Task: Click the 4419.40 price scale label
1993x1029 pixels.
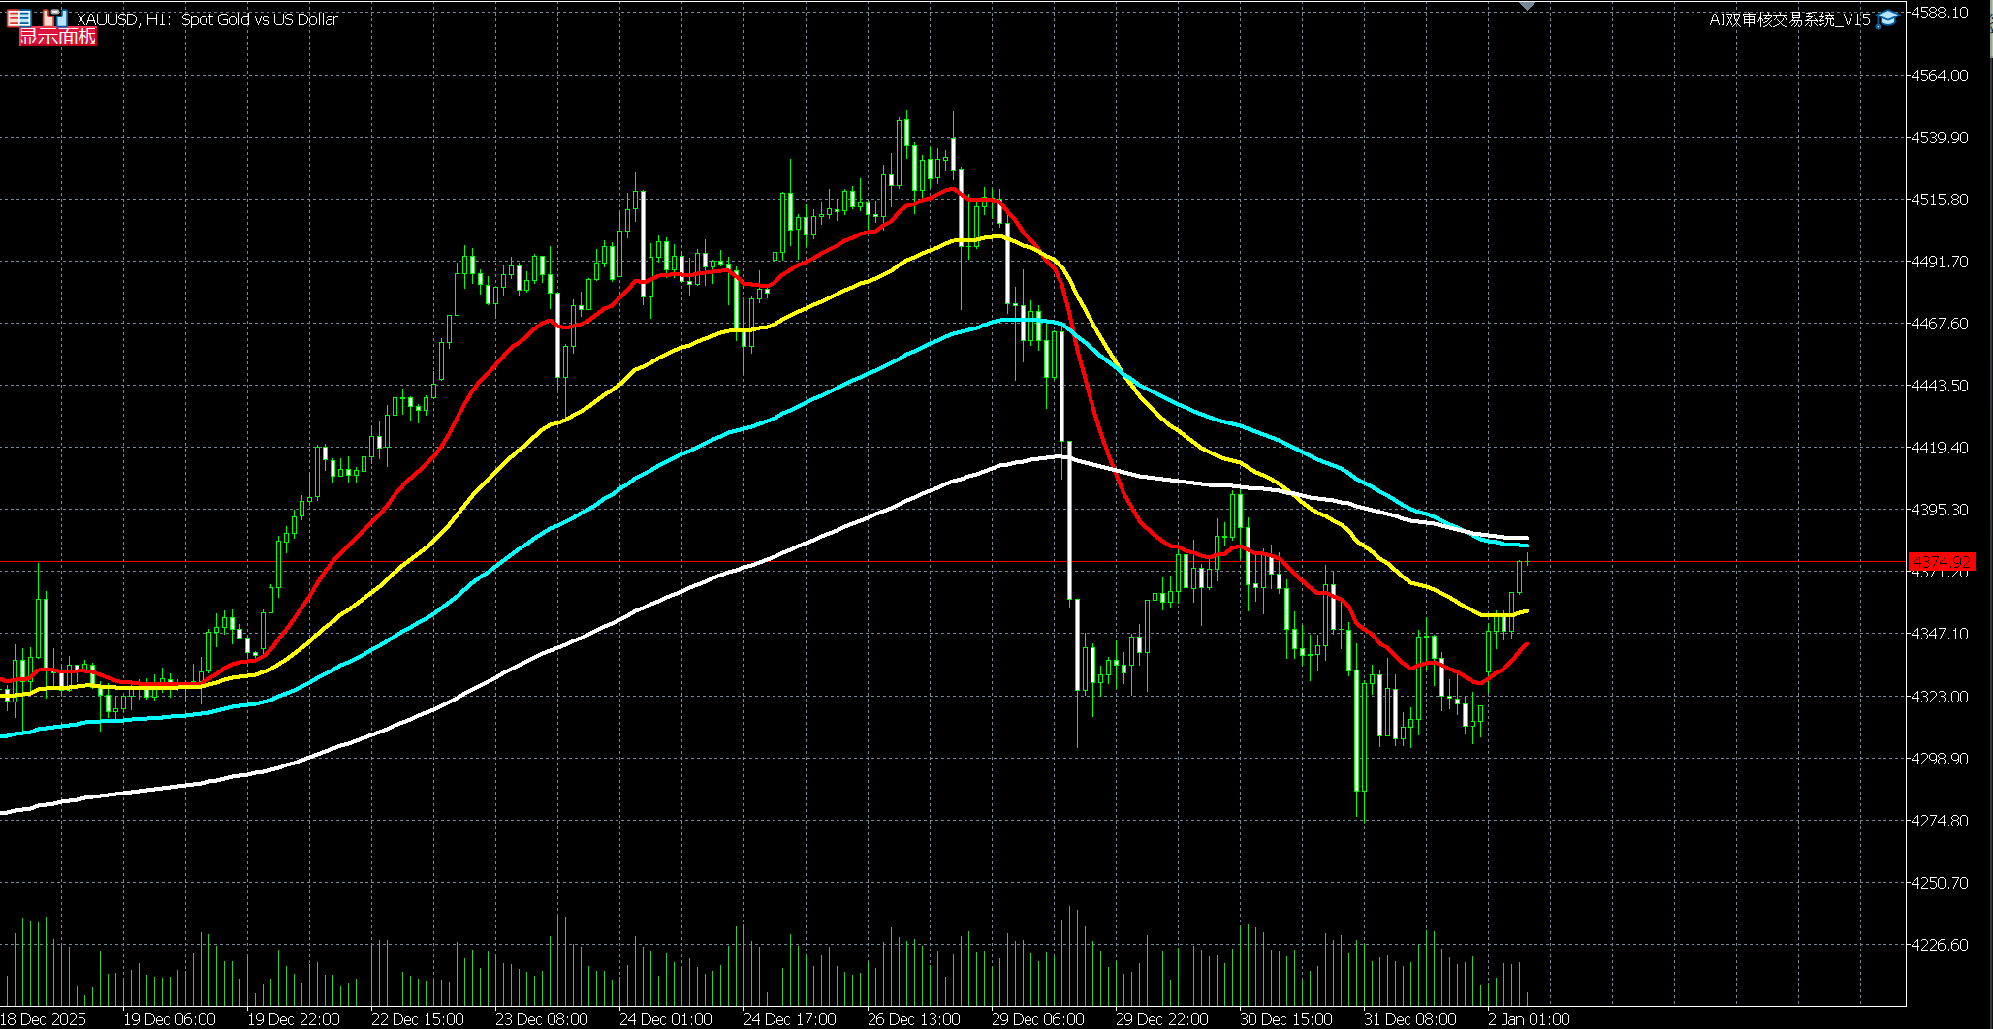Action: (x=1939, y=448)
